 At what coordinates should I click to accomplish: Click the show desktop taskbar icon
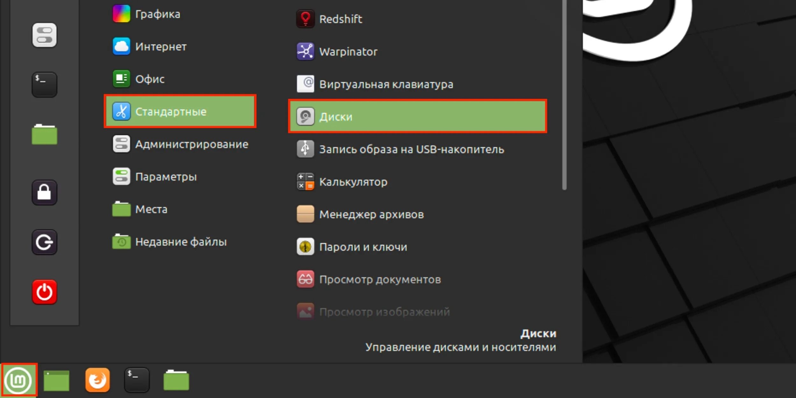tap(56, 380)
